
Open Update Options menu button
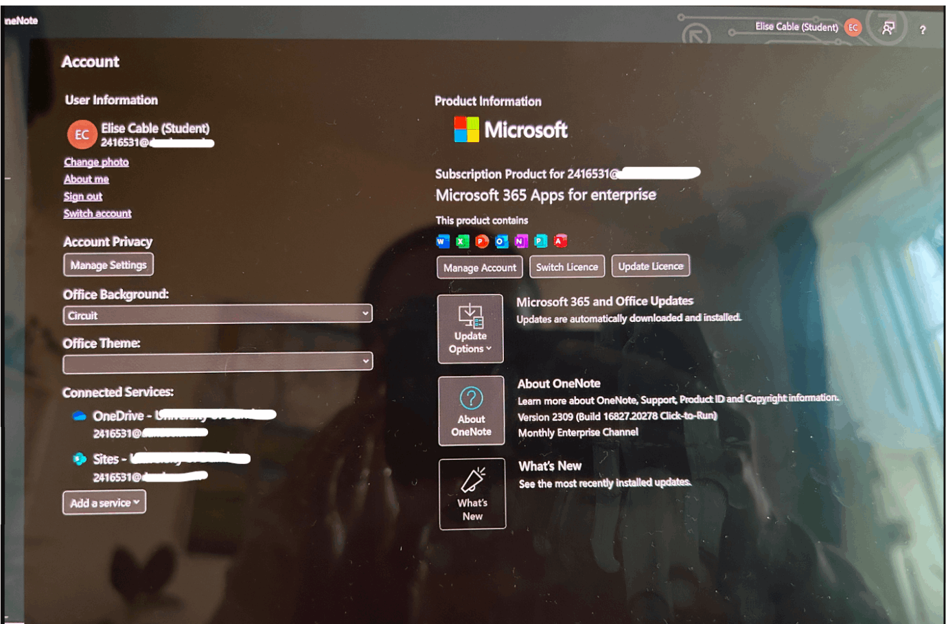coord(470,329)
